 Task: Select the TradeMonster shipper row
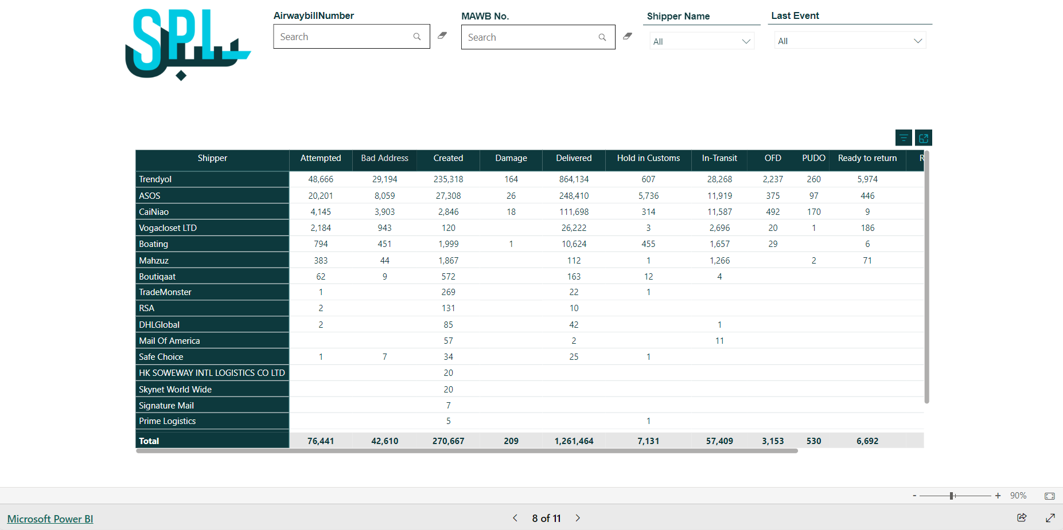212,292
